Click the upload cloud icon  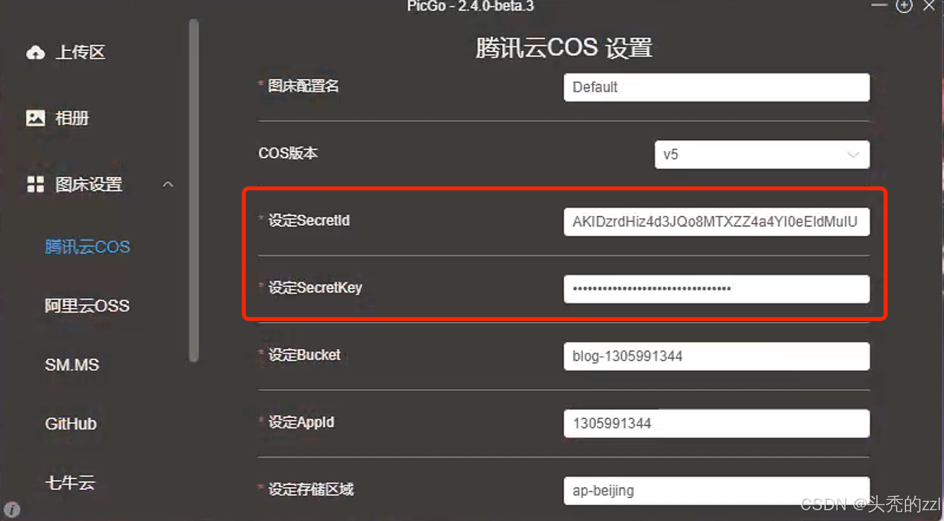coord(35,52)
